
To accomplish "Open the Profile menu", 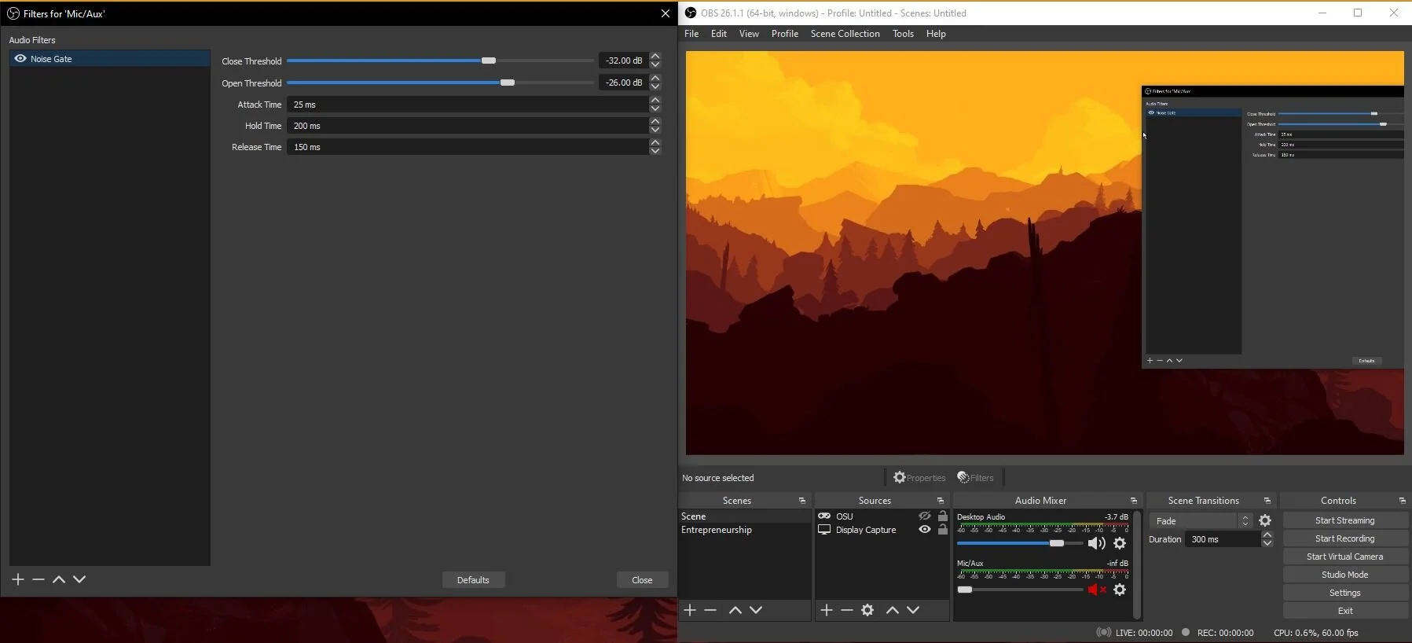I will point(785,34).
